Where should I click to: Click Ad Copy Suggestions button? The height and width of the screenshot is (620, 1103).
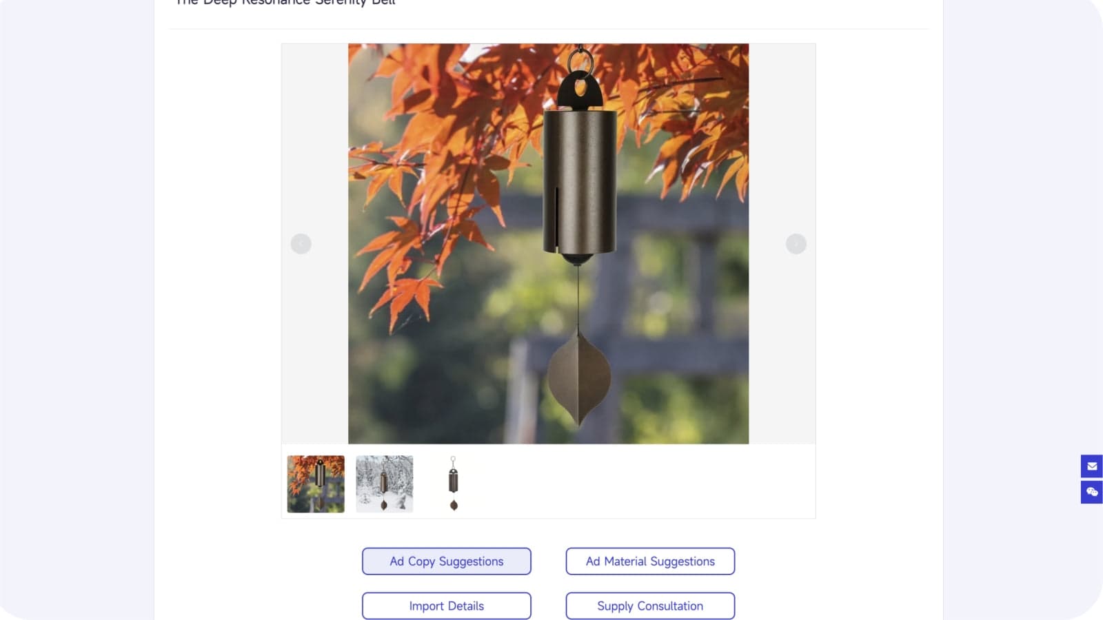[x=447, y=561]
